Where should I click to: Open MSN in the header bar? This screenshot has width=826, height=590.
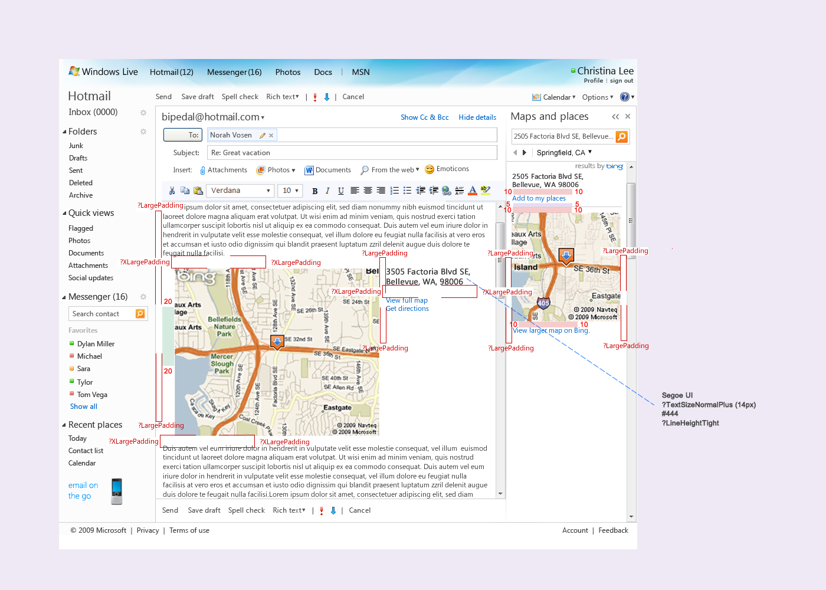(x=361, y=72)
